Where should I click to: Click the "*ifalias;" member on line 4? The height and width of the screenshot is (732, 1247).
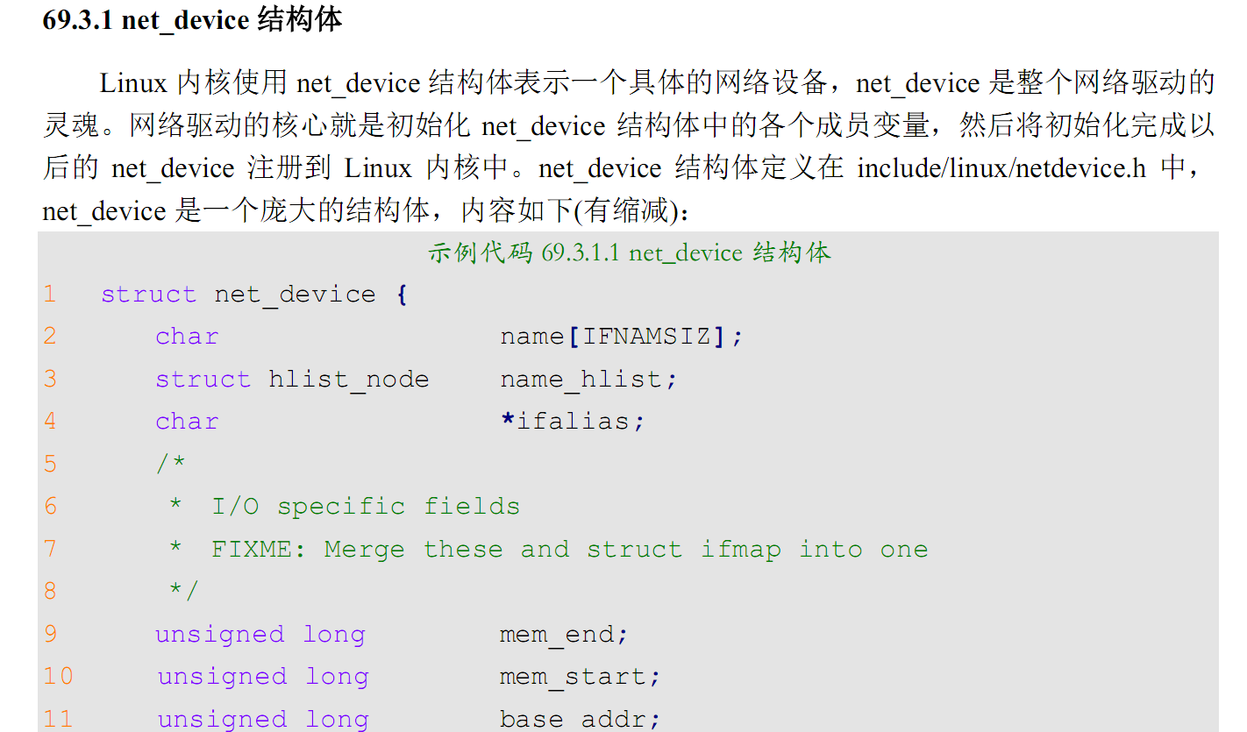click(572, 422)
